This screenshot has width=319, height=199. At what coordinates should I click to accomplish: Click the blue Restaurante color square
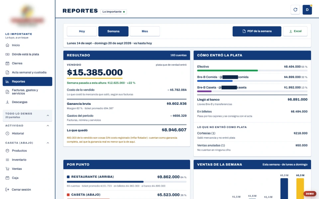click(68, 177)
